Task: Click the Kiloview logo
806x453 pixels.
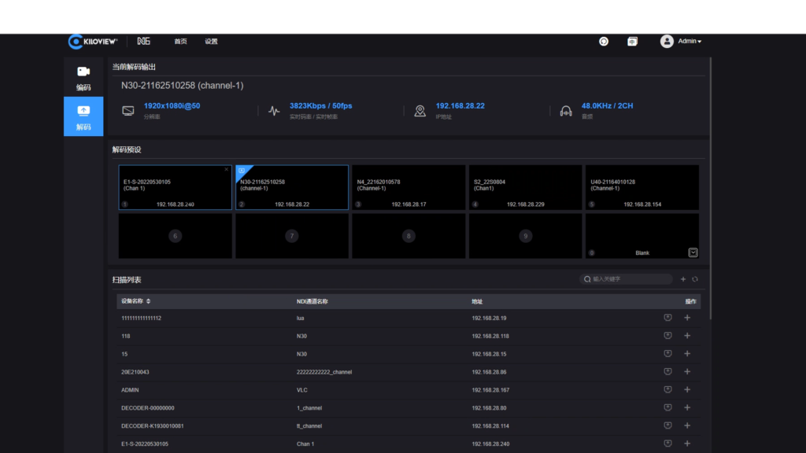Action: (x=93, y=42)
